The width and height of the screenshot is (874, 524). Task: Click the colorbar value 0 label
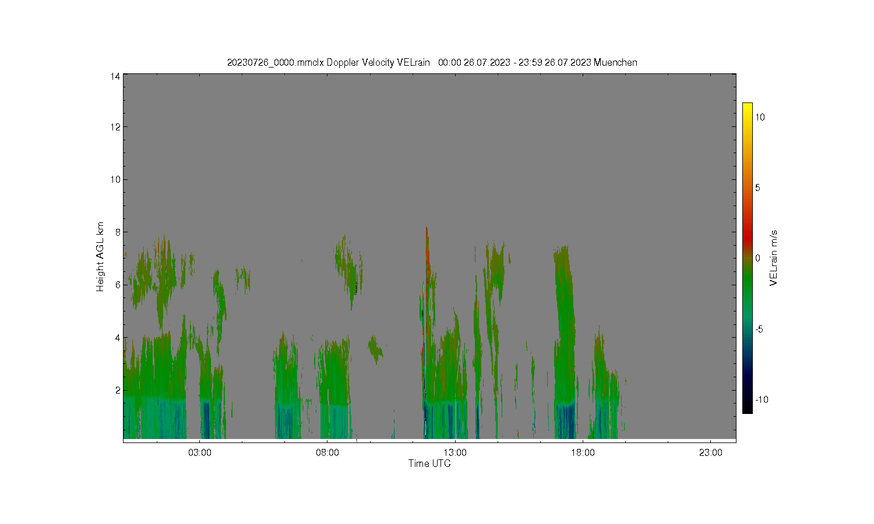point(757,259)
